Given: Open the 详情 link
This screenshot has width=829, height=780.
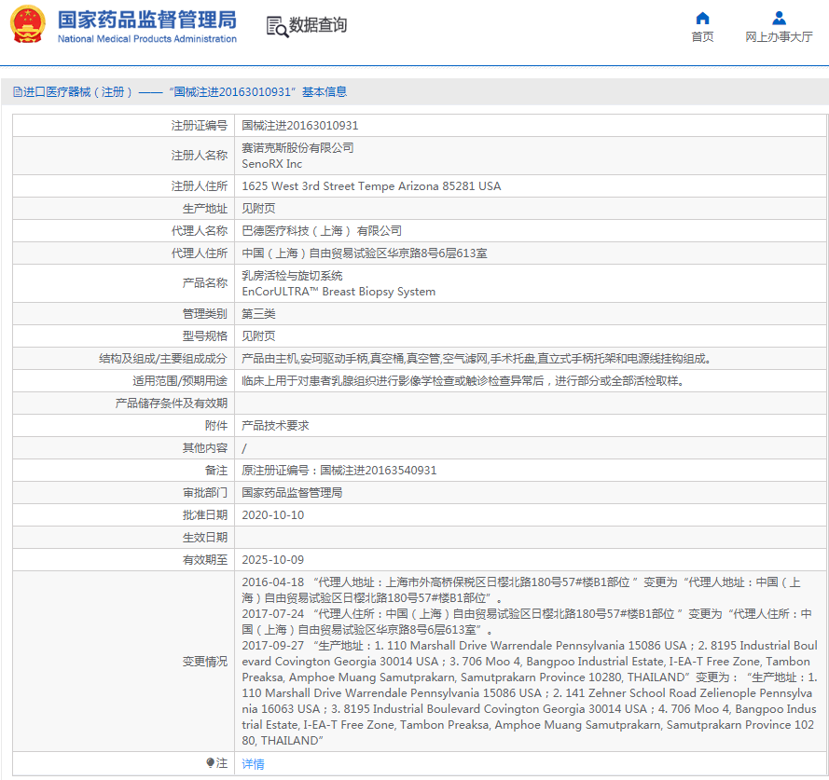Looking at the screenshot, I should pos(253,764).
